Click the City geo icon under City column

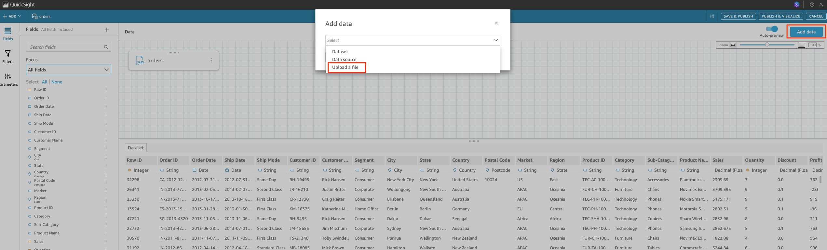point(390,170)
